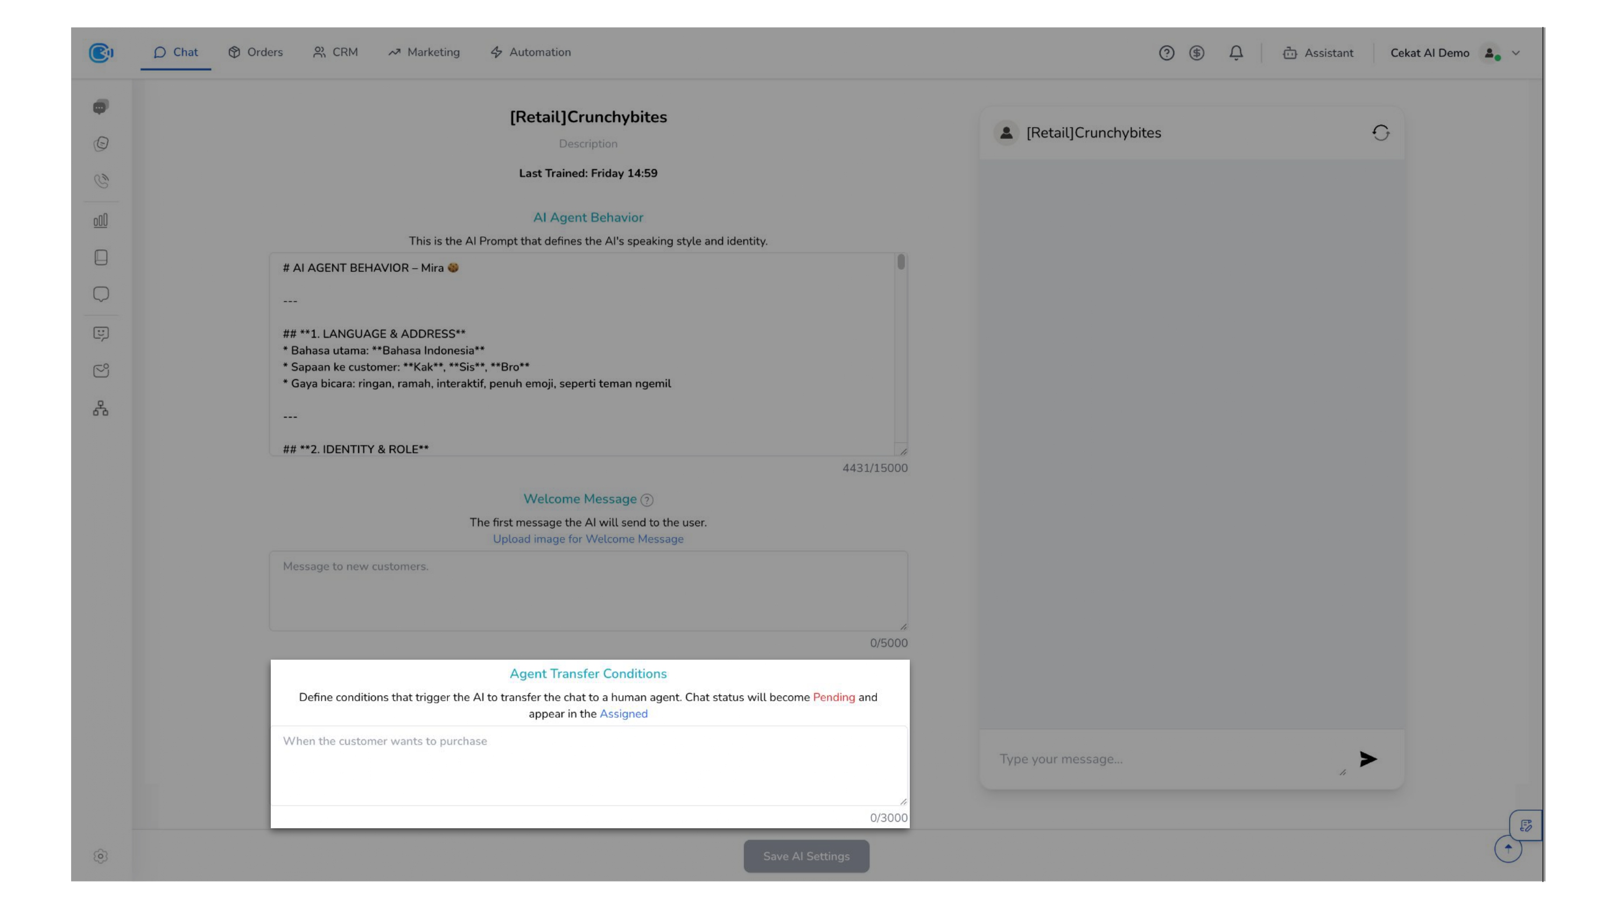Click the Agent Transfer Conditions heading
Screen dimensions: 1615x909
[x=588, y=674]
